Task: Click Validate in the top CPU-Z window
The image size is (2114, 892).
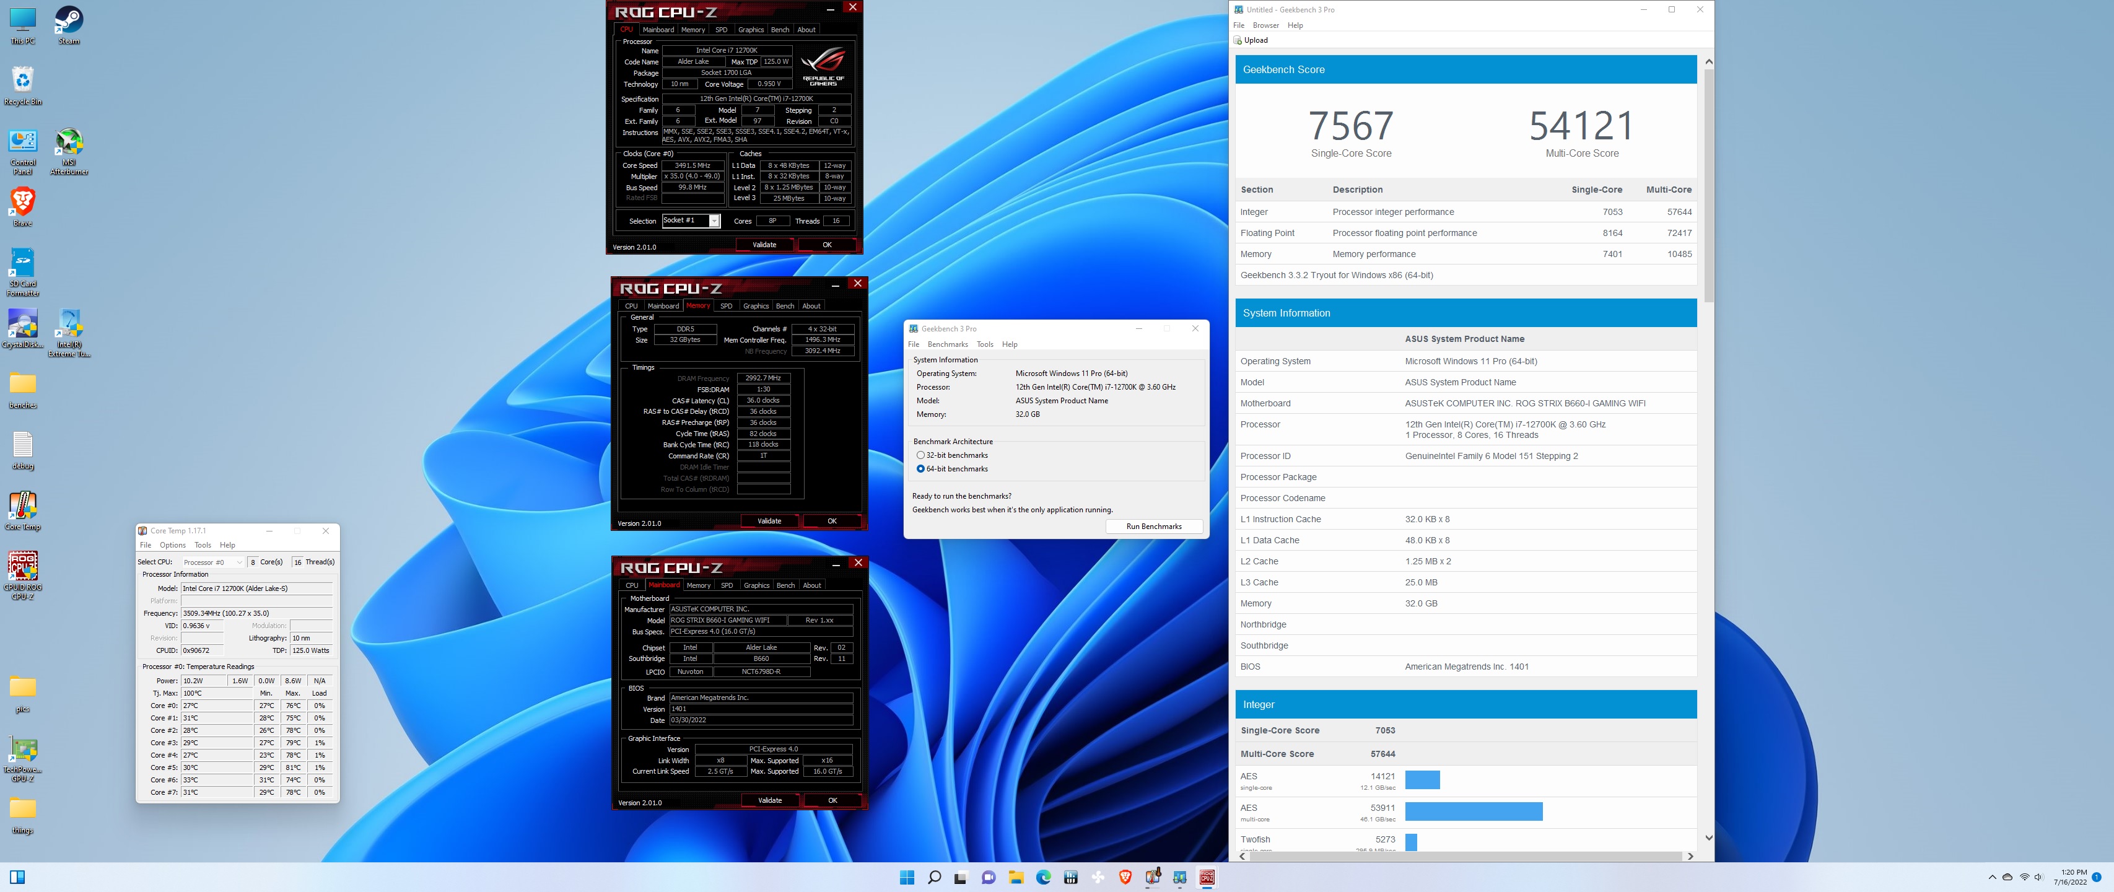Action: pos(764,245)
